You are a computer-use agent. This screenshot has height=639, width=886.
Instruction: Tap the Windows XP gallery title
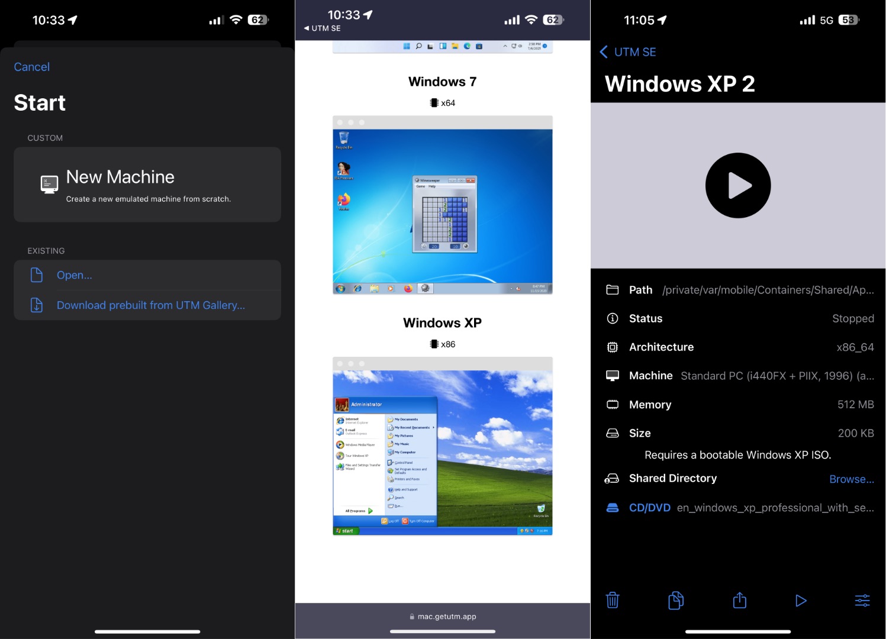(x=442, y=323)
